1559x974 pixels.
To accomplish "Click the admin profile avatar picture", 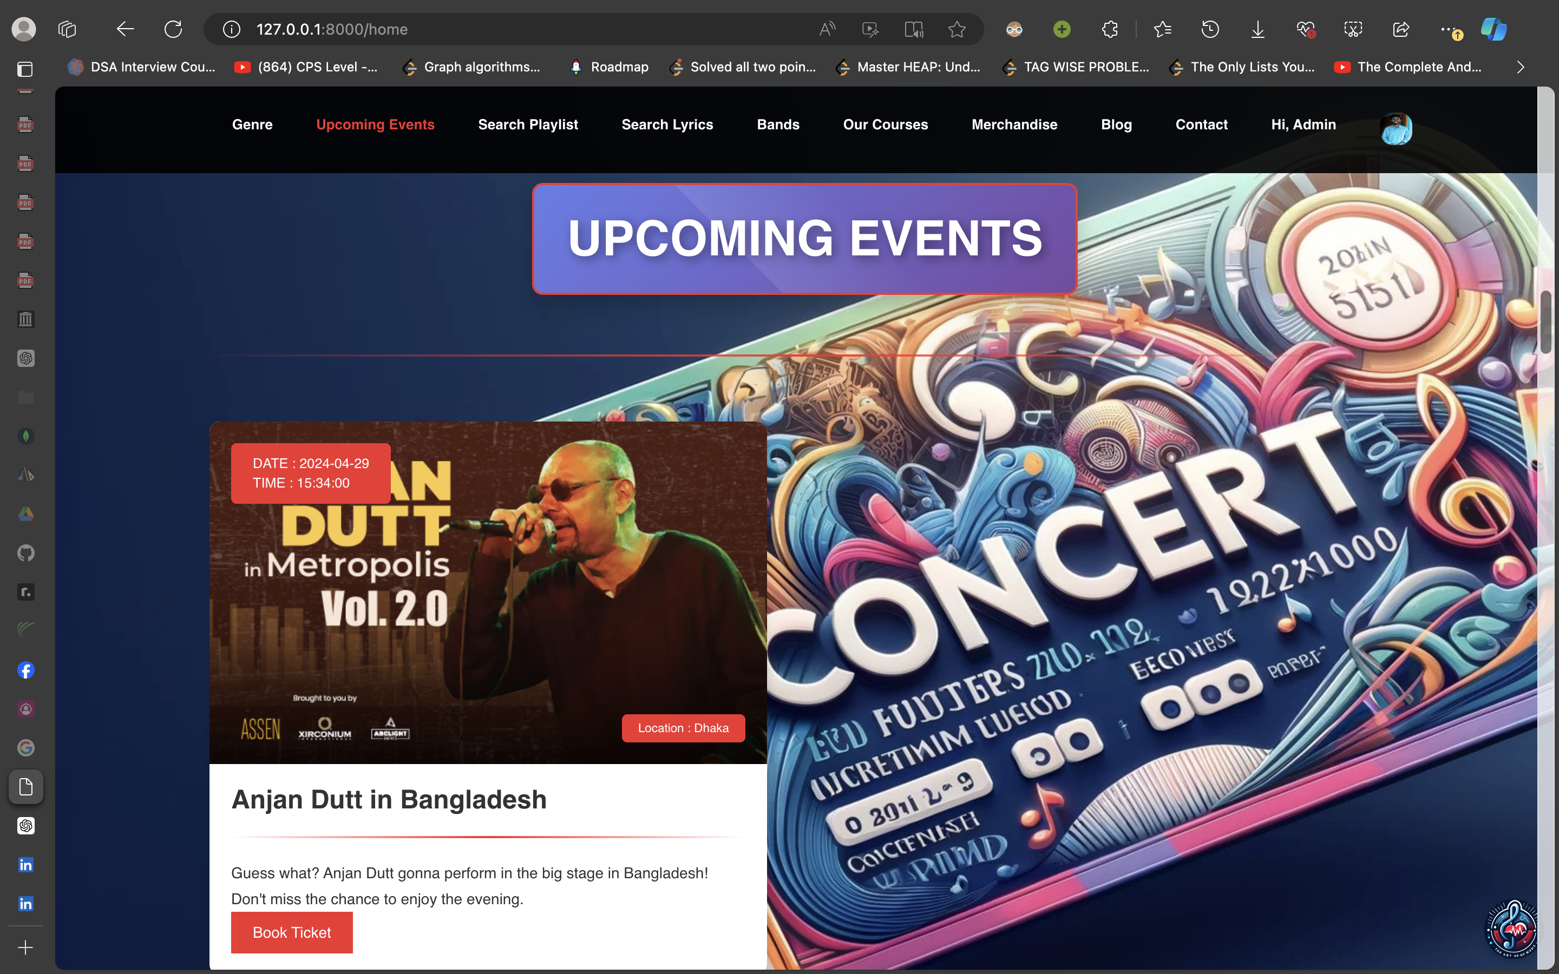I will pos(1396,128).
